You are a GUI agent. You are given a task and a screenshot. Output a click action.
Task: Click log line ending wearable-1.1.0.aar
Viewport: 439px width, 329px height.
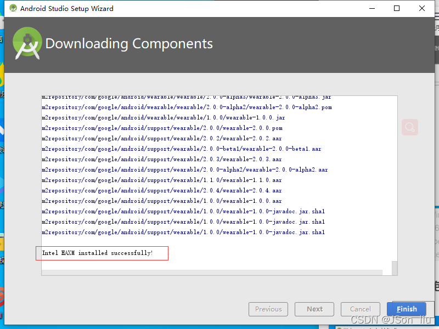(162, 180)
